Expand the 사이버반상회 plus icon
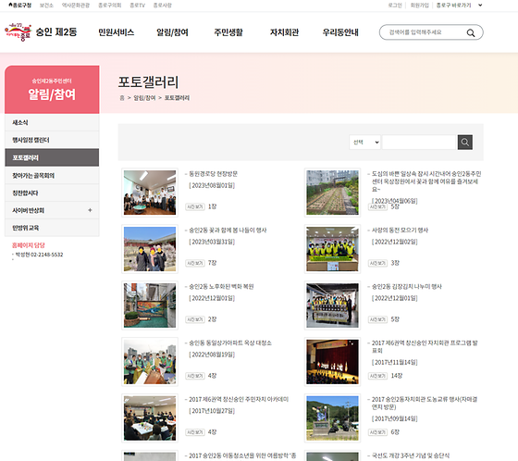This screenshot has width=518, height=461. coord(90,210)
